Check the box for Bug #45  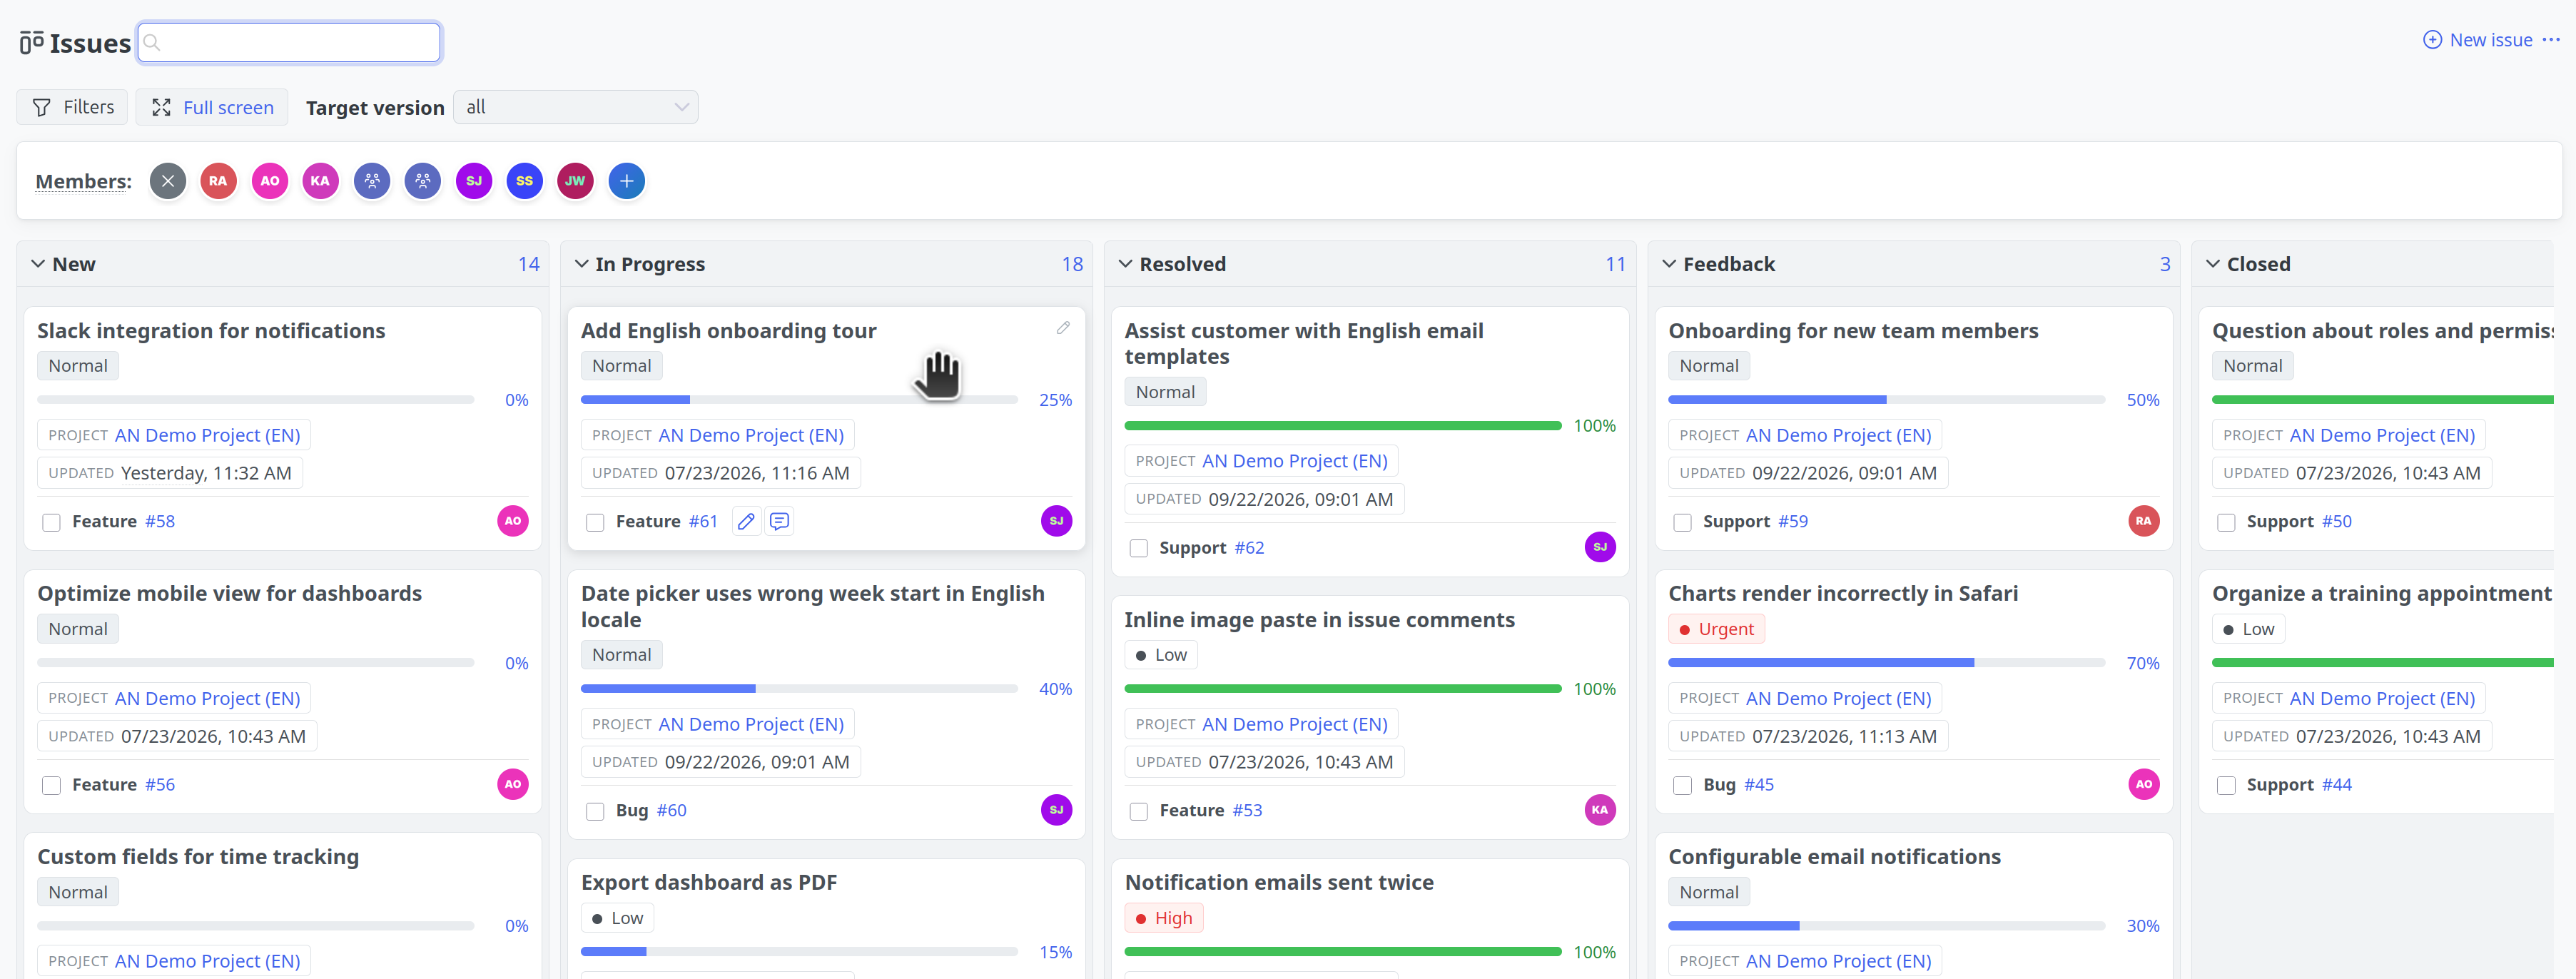coord(1683,785)
